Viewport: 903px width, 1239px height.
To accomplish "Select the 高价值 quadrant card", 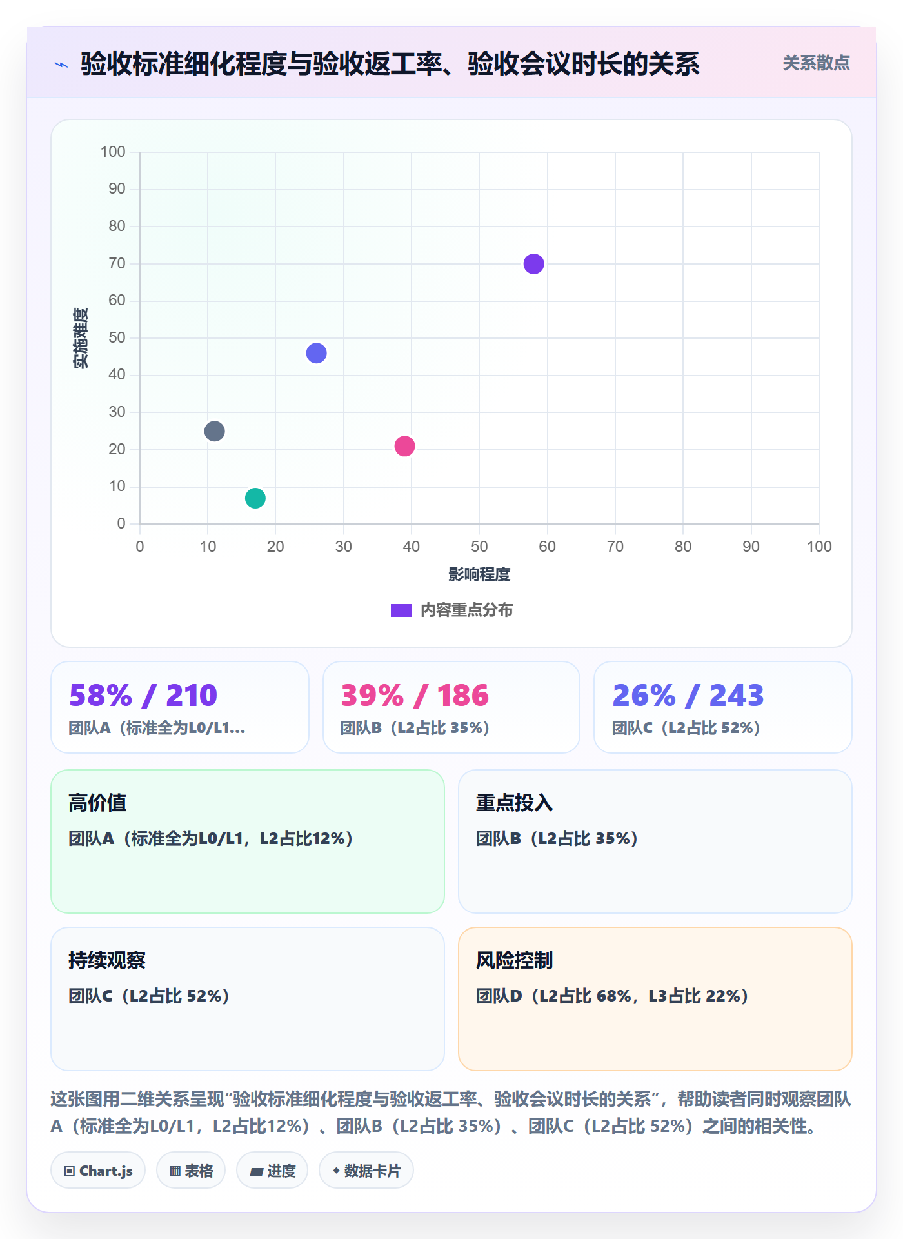I will (248, 841).
